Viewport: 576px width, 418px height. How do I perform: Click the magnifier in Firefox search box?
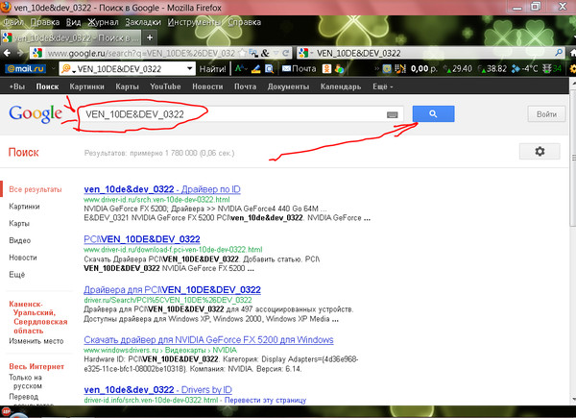tap(559, 53)
